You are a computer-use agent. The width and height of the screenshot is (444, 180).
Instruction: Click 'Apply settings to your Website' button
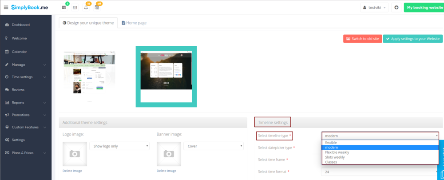(412, 39)
